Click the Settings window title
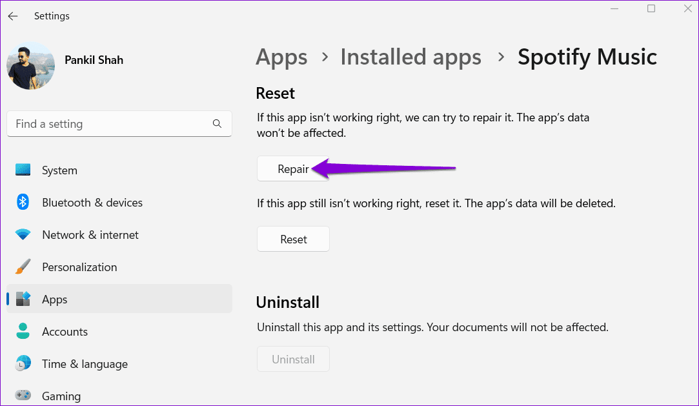This screenshot has height=406, width=699. point(52,16)
